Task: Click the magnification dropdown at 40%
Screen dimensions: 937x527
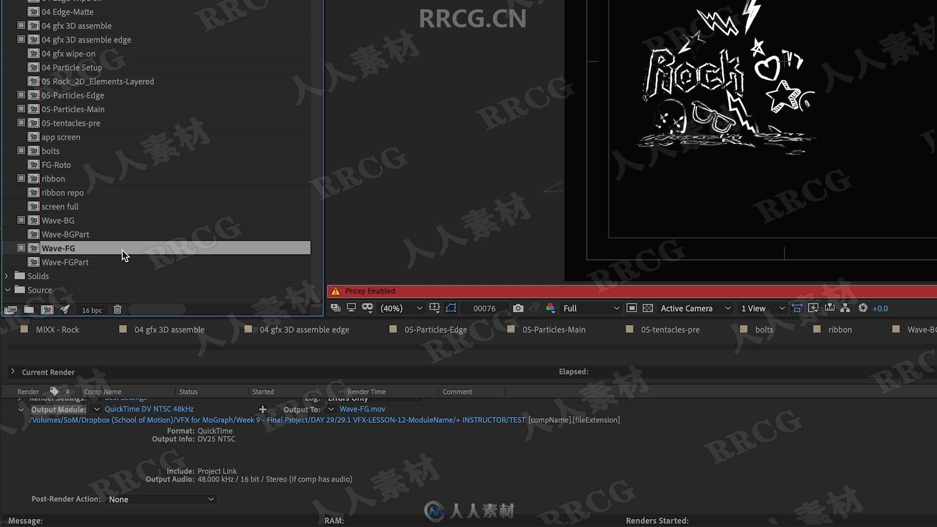Action: [x=400, y=307]
